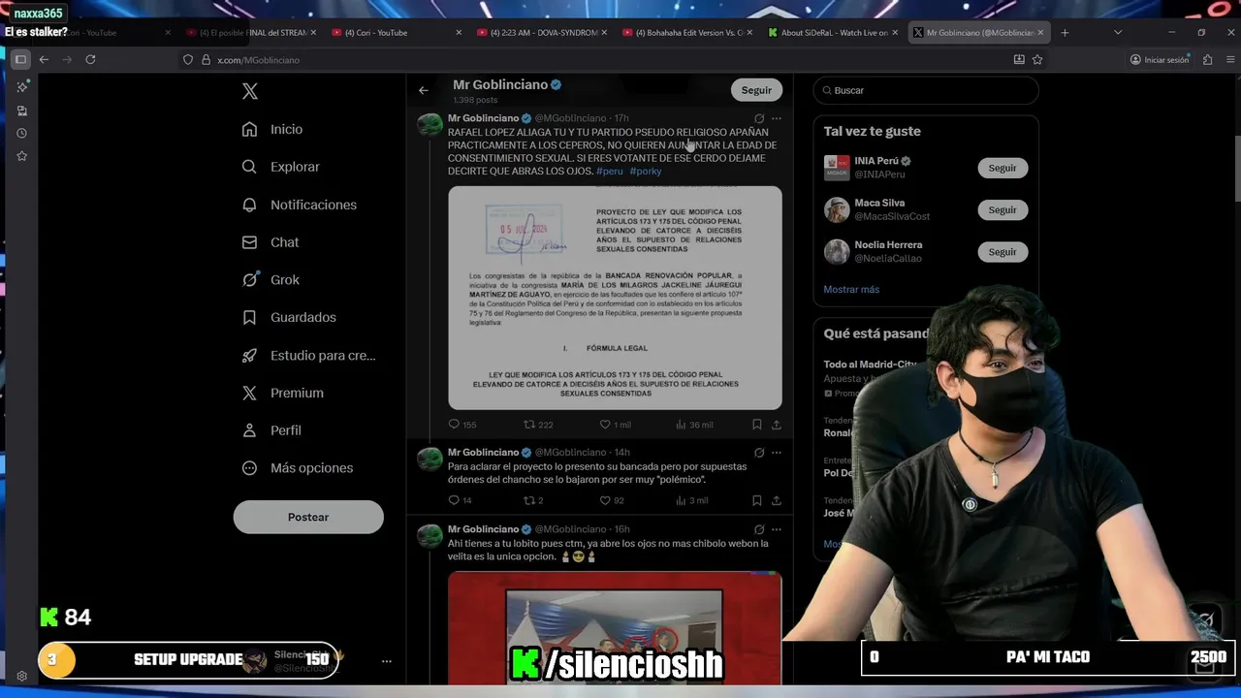Open browser history sidebar icon
Viewport: 1241px width, 698px height.
click(x=21, y=133)
